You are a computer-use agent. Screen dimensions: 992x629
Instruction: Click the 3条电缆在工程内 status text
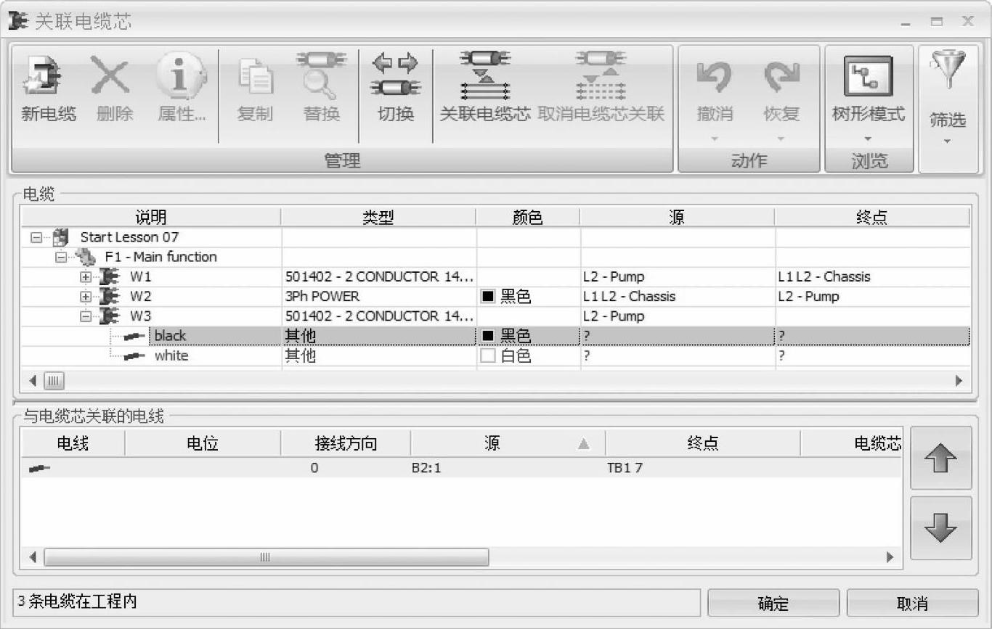77,601
